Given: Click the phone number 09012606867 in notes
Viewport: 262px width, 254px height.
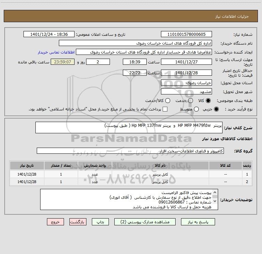Looking at the screenshot, I should (x=171, y=202).
